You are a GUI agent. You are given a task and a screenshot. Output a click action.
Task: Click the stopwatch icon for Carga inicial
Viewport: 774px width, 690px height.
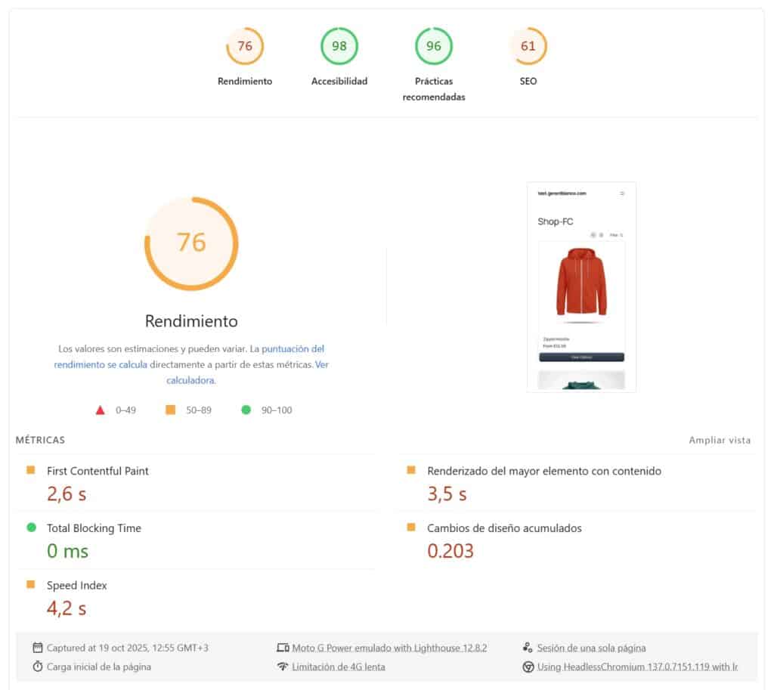[38, 667]
